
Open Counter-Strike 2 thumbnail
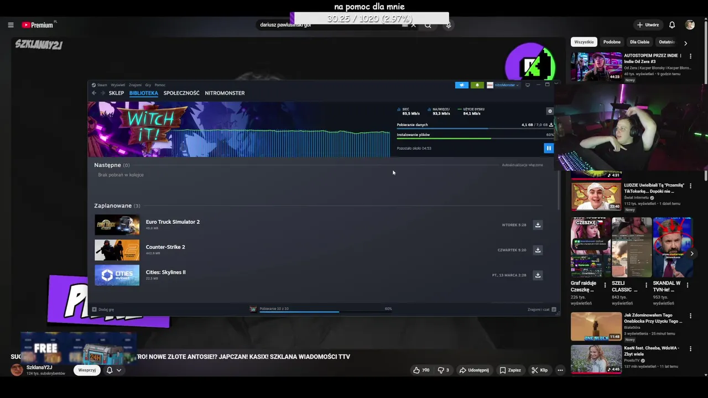pos(117,250)
